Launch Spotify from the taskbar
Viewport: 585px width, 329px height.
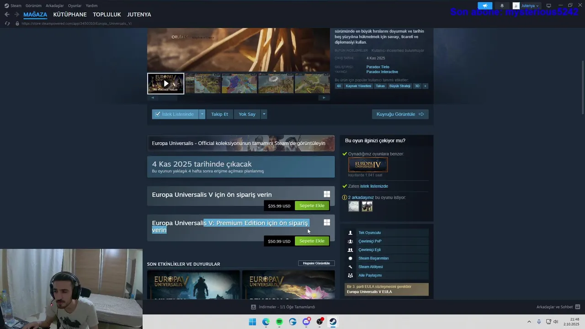coord(279,322)
